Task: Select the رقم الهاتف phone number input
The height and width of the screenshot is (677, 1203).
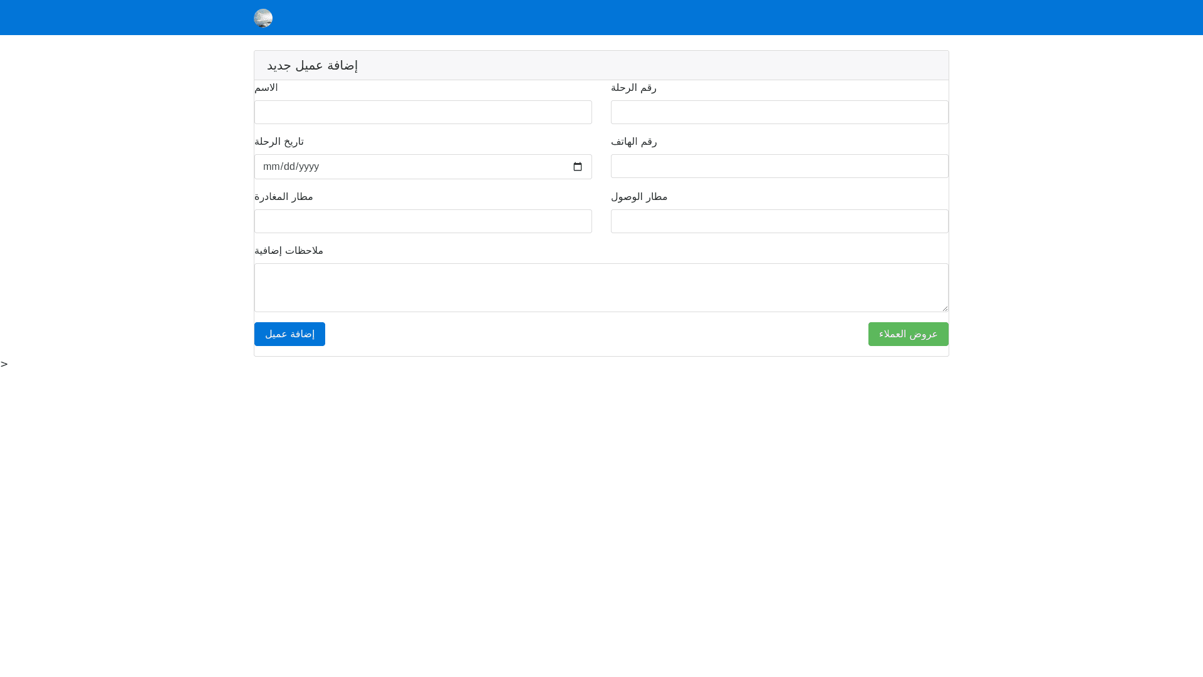Action: point(779,166)
